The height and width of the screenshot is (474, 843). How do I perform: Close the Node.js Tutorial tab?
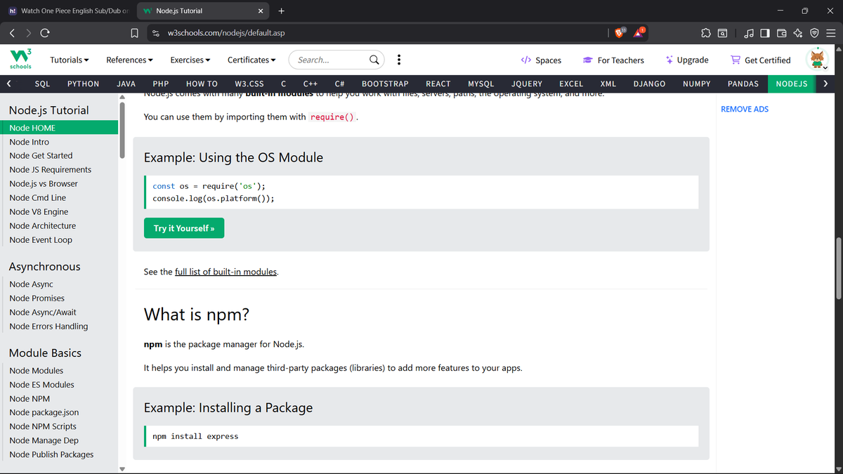[261, 11]
